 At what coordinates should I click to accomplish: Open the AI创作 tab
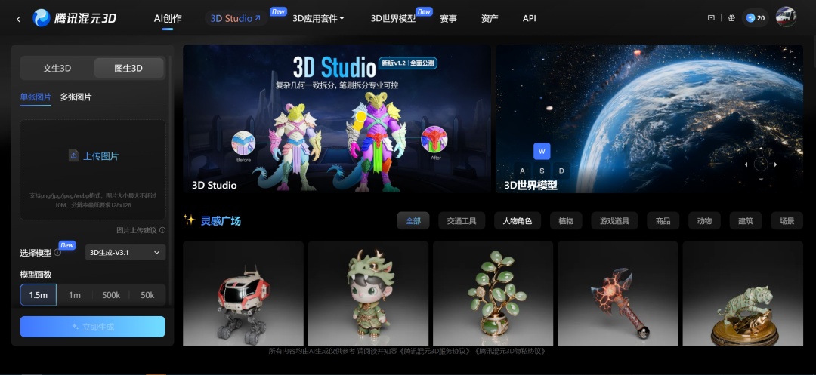(168, 18)
